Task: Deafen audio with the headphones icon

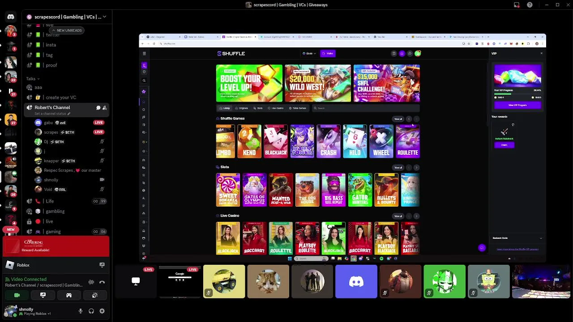Action: pos(91,311)
